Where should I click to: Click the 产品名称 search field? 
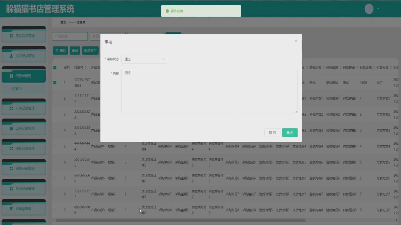(x=70, y=36)
